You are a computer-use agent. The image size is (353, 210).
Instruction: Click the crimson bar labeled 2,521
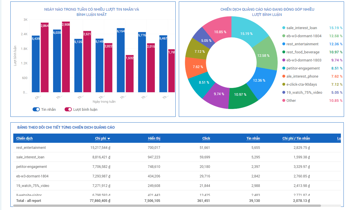coord(87,62)
